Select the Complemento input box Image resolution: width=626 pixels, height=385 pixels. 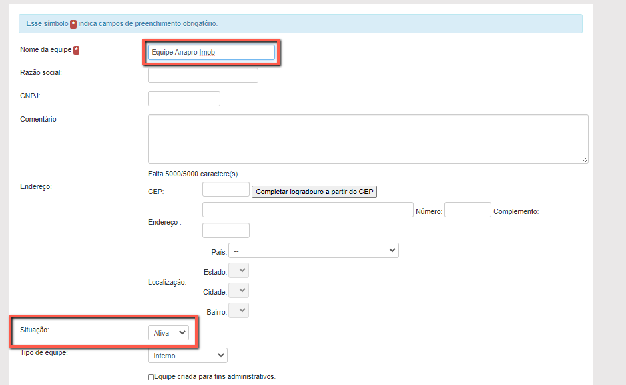[x=226, y=231]
